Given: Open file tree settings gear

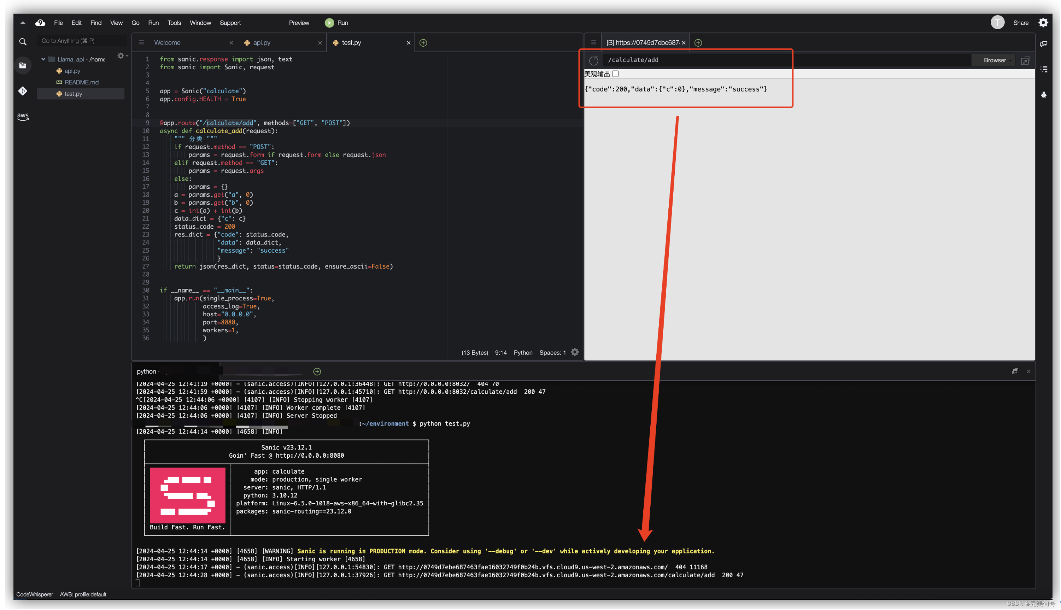Looking at the screenshot, I should point(121,56).
